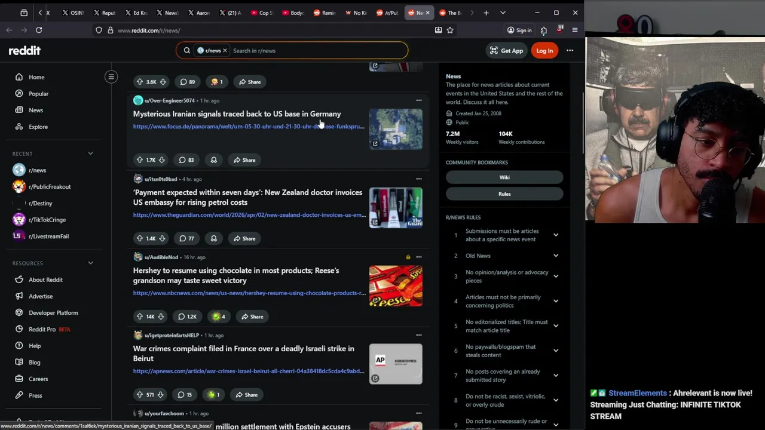Screen dimensions: 765x430
Task: Click the Get App button
Action: [506, 51]
